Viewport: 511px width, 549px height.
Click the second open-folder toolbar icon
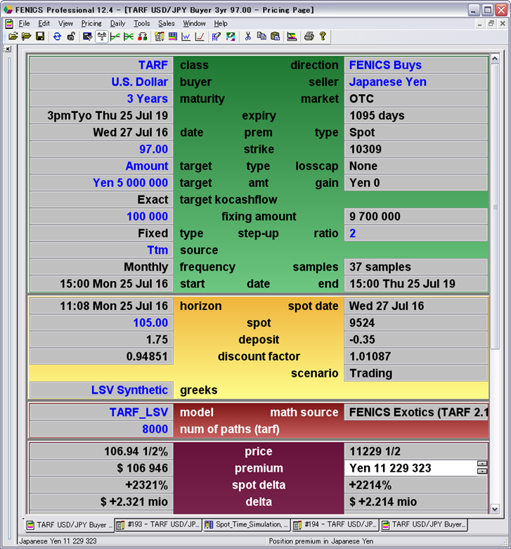[26, 37]
